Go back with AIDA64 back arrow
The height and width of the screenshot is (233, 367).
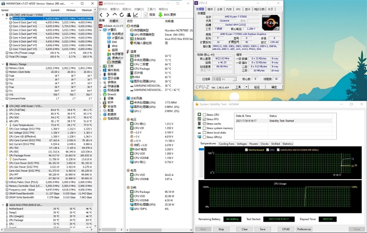(x=101, y=15)
